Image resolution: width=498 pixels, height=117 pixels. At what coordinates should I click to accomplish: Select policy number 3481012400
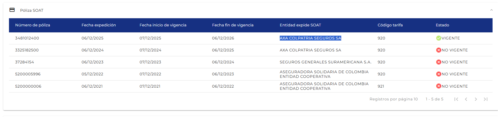(27, 38)
